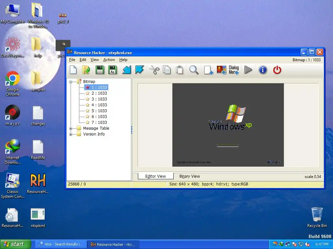Switch to ntos Search Results taskbar button
This screenshot has height=249, width=333.
61,244
